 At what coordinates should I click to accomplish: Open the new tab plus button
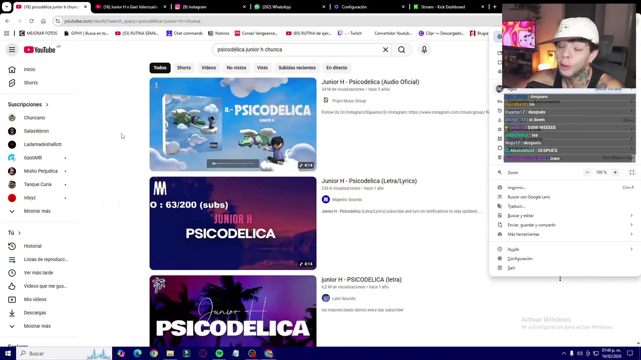tap(495, 7)
